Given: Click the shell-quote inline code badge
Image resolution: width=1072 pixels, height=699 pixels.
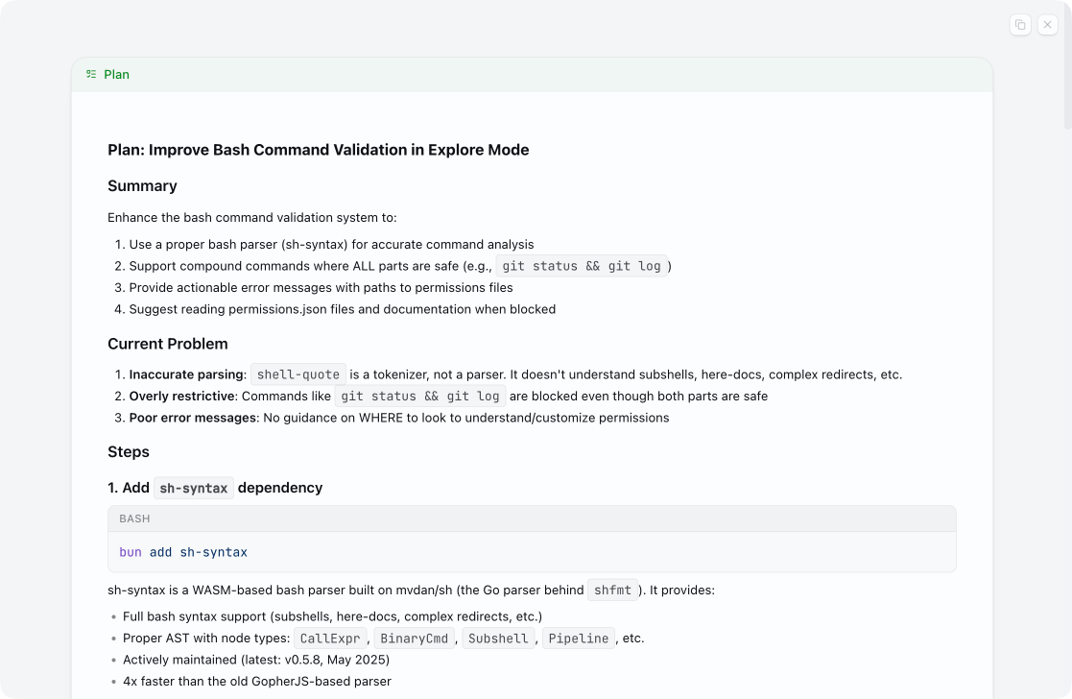Looking at the screenshot, I should pyautogui.click(x=298, y=374).
